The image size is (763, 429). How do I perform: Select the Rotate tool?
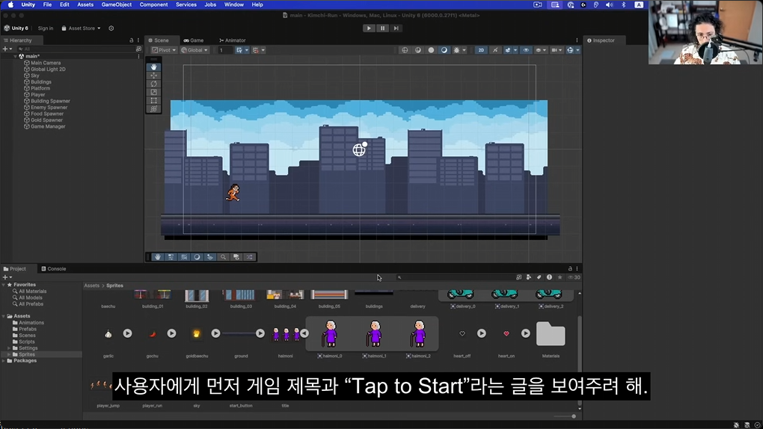coord(154,84)
